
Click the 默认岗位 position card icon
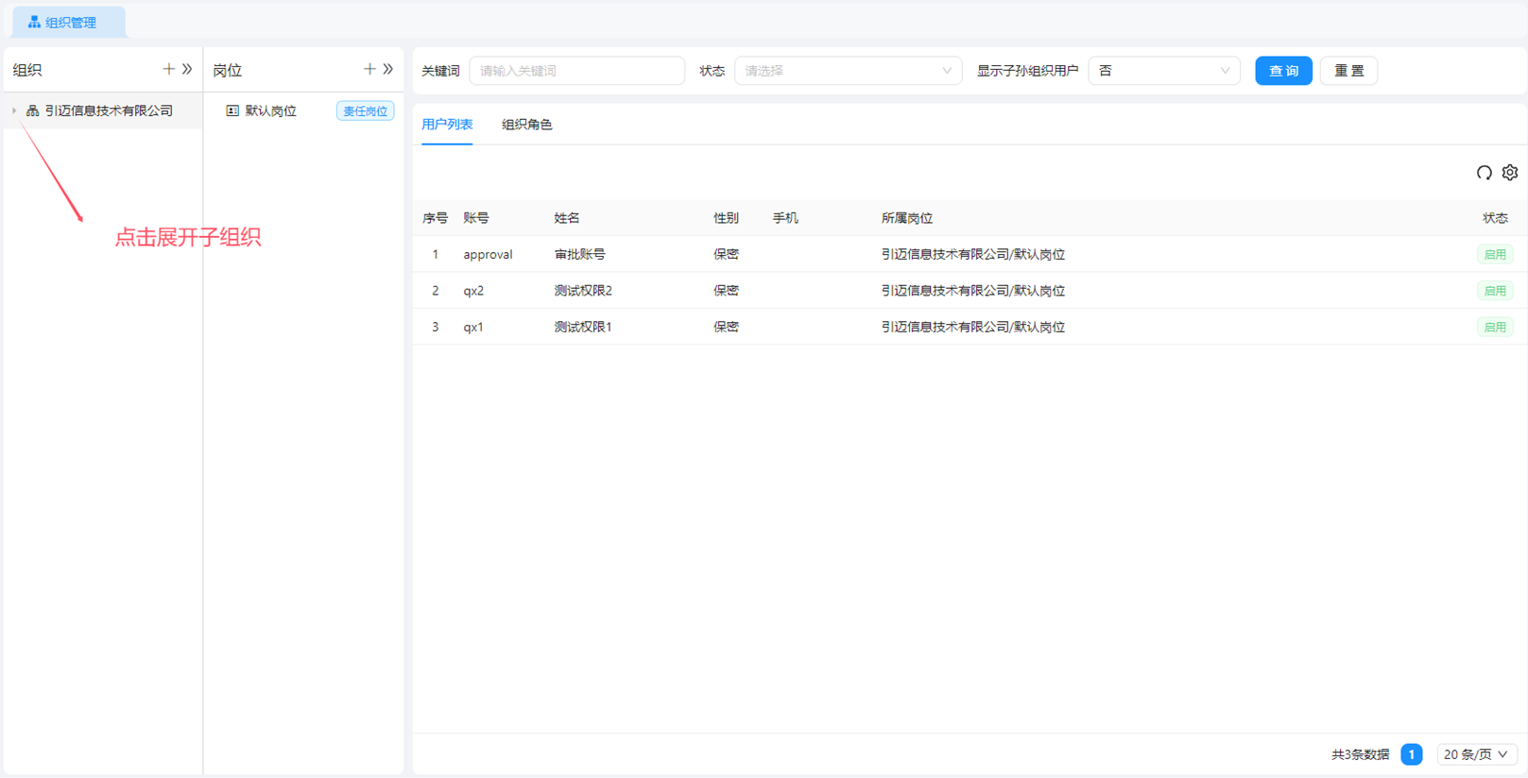tap(232, 110)
